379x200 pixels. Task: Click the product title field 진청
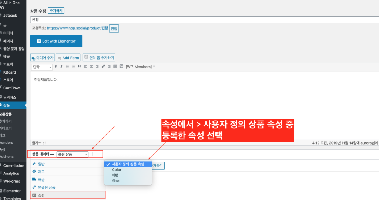(x=185, y=19)
